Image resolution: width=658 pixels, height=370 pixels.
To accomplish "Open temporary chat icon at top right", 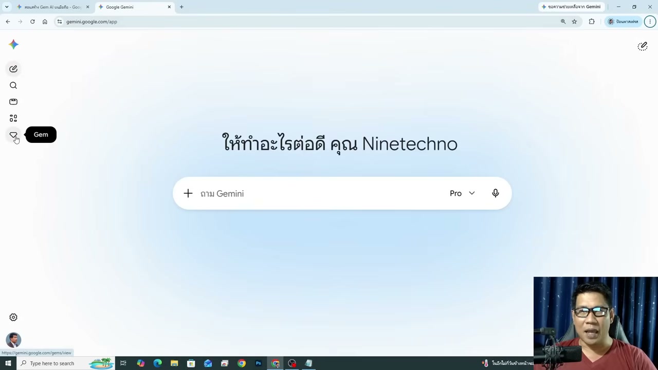I will (643, 46).
